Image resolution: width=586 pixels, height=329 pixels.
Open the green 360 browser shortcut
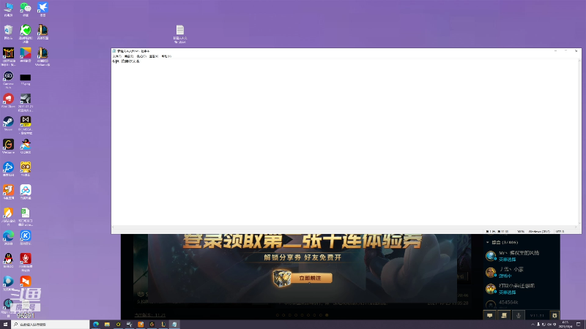[26, 33]
